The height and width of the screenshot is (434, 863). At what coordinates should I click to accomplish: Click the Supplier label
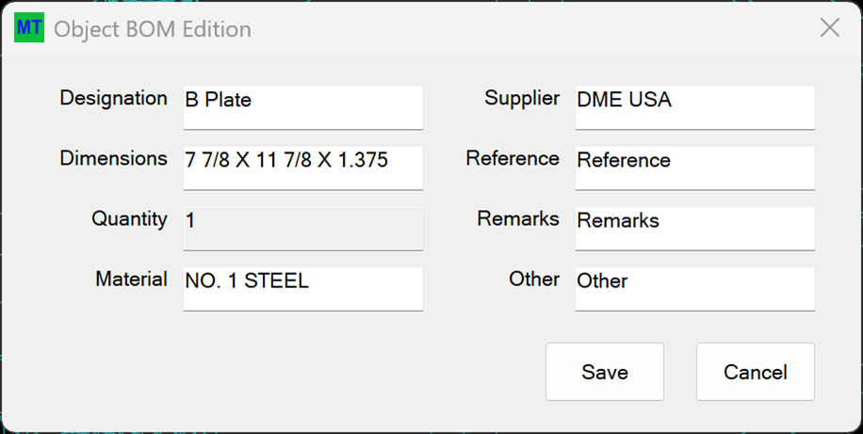pos(522,99)
